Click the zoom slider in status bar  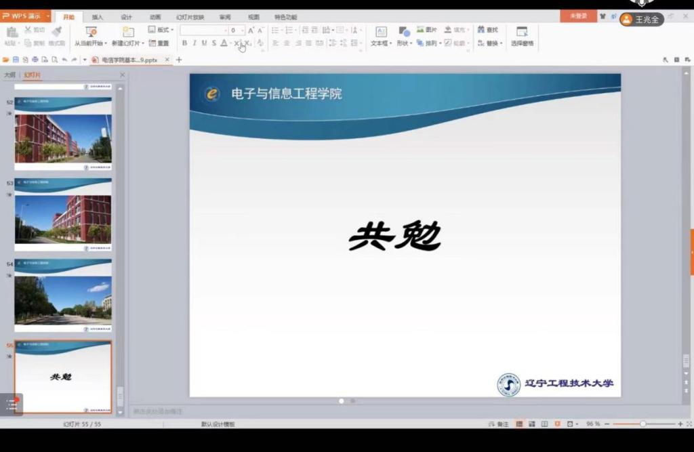point(642,424)
